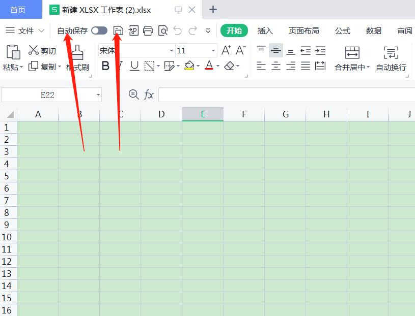Open the 插入 ribbon tab
This screenshot has height=316, width=415.
click(x=265, y=30)
